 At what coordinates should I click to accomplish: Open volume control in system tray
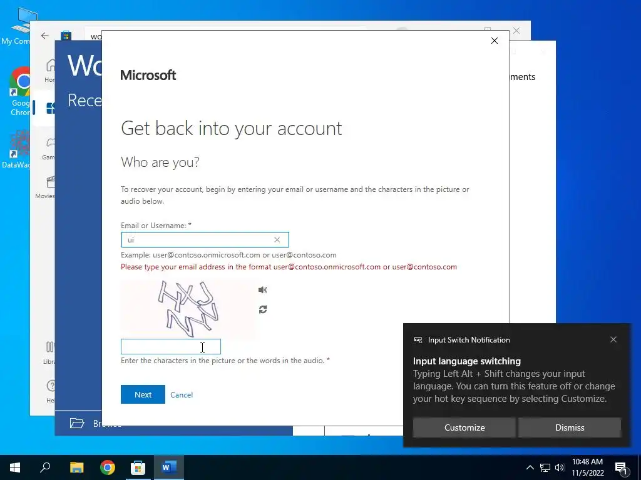tap(560, 467)
